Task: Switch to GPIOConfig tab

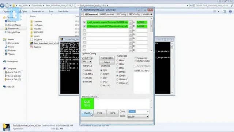Action: (x=134, y=14)
